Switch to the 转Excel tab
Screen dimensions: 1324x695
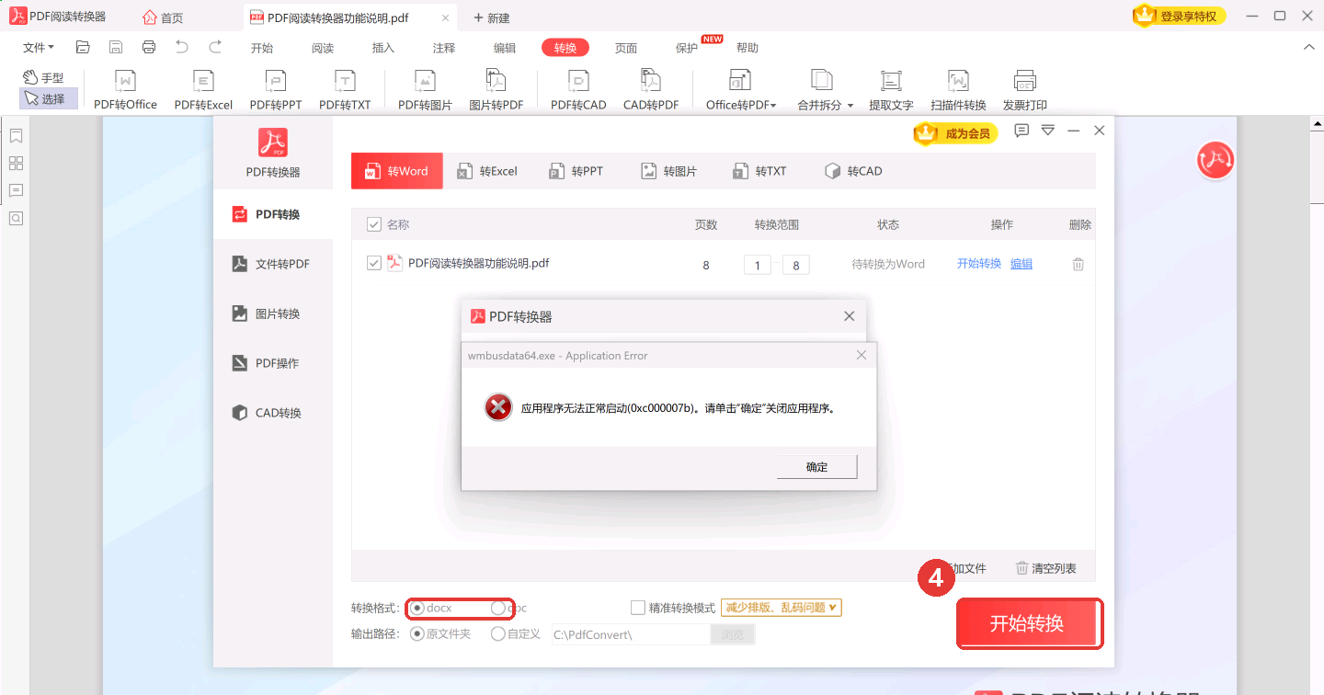coord(487,171)
